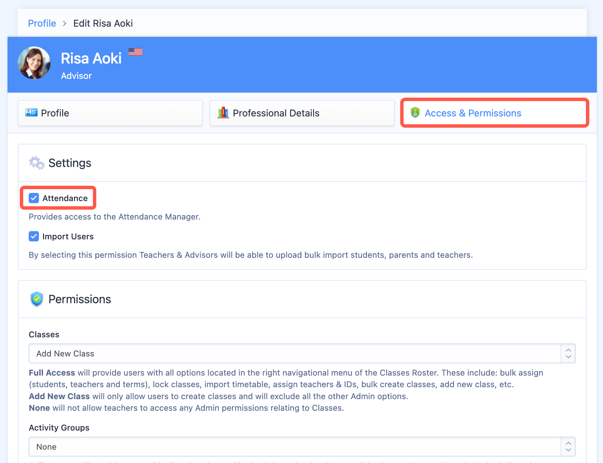Click the Risa Aoki name heading
The width and height of the screenshot is (603, 463).
[x=91, y=58]
